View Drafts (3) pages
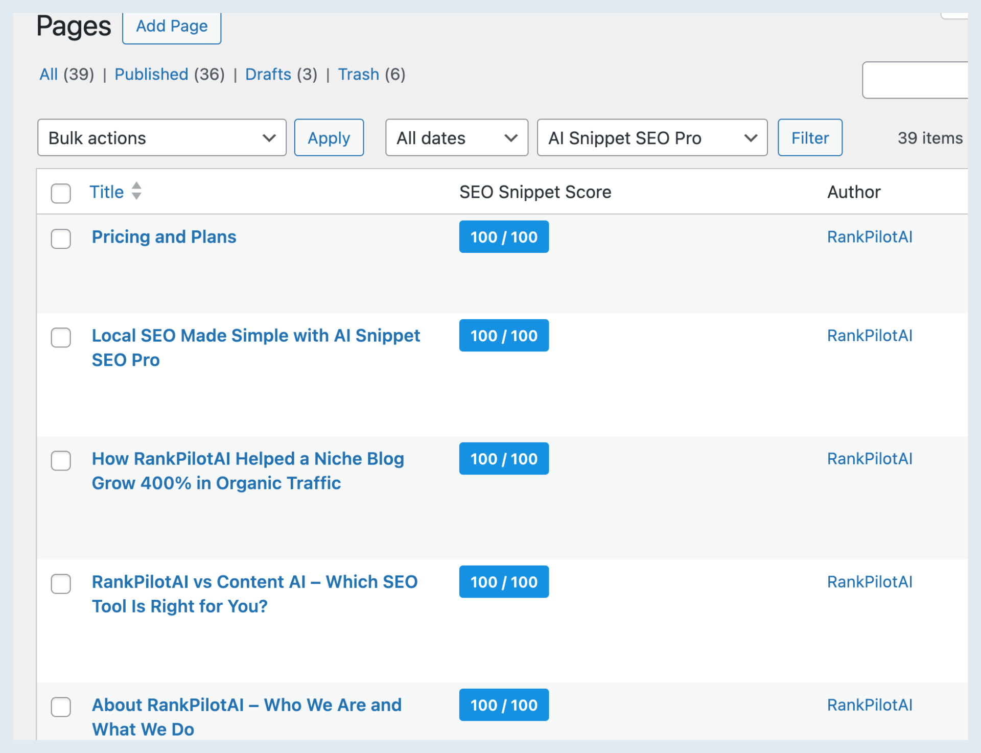The height and width of the screenshot is (753, 981). pyautogui.click(x=282, y=75)
